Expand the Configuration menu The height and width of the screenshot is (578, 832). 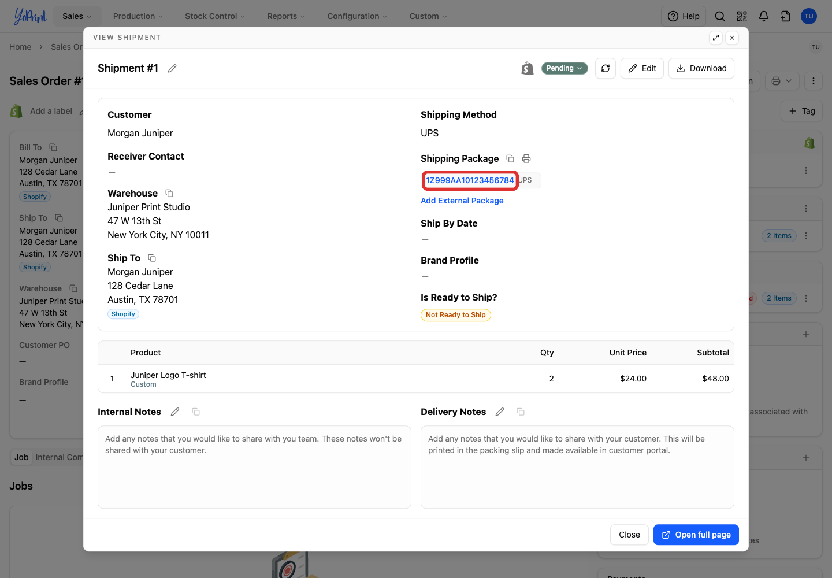coord(357,16)
